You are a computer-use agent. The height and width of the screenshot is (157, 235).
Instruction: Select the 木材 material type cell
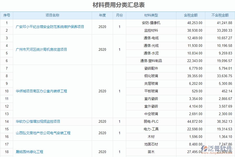coord(151,137)
